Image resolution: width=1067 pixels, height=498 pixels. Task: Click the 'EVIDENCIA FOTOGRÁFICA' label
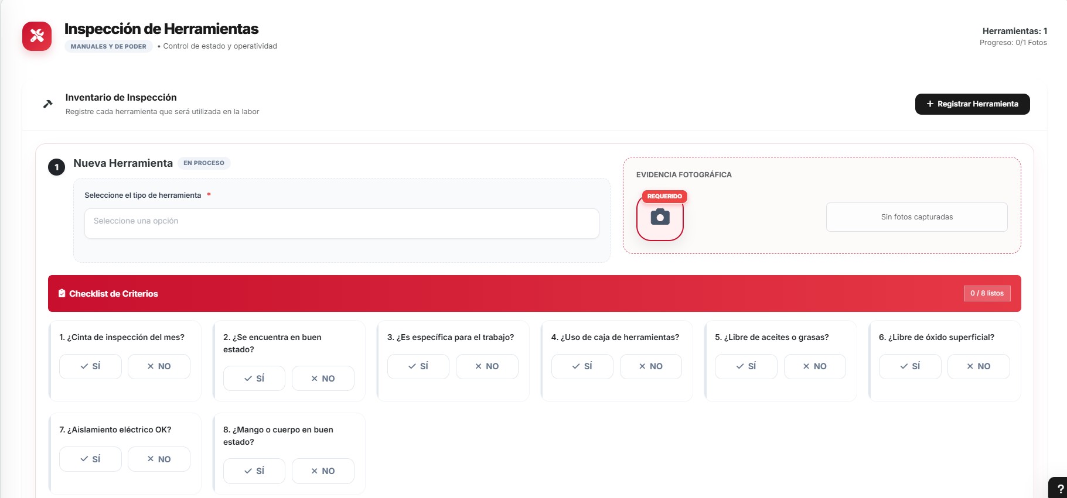tap(684, 175)
